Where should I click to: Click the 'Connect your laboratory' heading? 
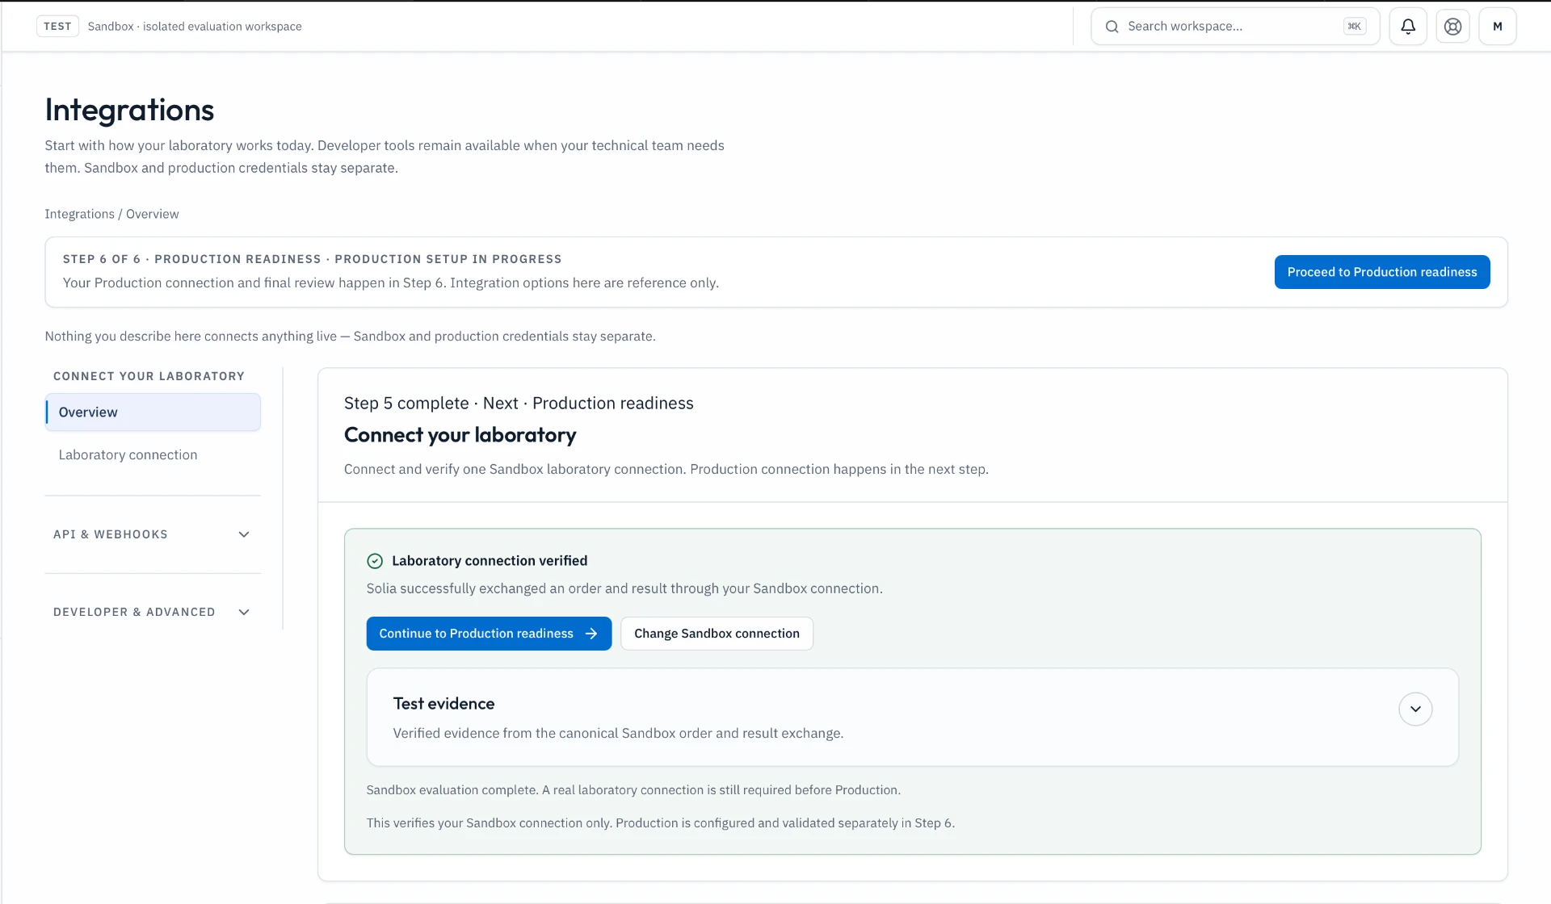coord(460,435)
